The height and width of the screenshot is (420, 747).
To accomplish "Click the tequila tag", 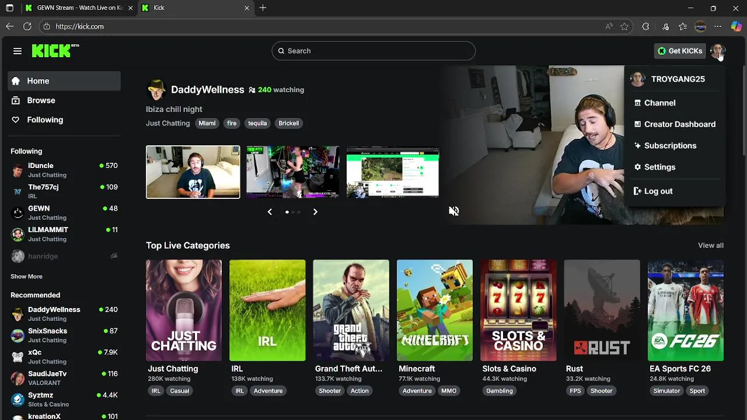I will point(257,123).
